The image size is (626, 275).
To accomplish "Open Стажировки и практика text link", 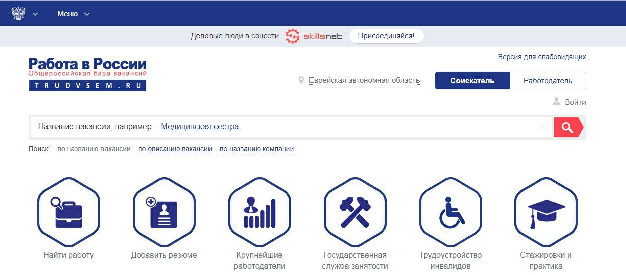I will click(546, 261).
